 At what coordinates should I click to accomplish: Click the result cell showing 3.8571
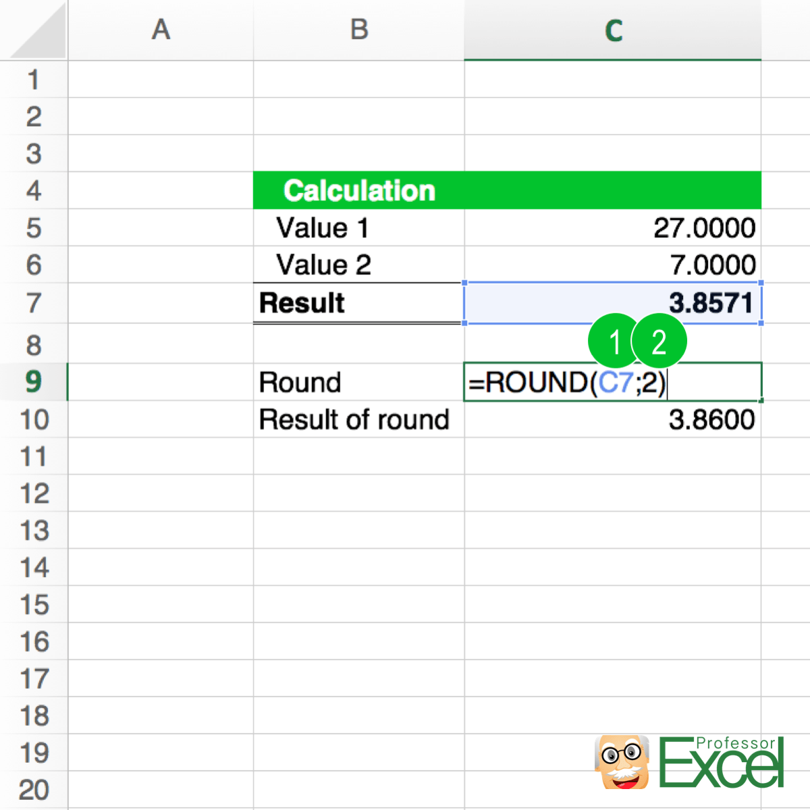[x=613, y=303]
